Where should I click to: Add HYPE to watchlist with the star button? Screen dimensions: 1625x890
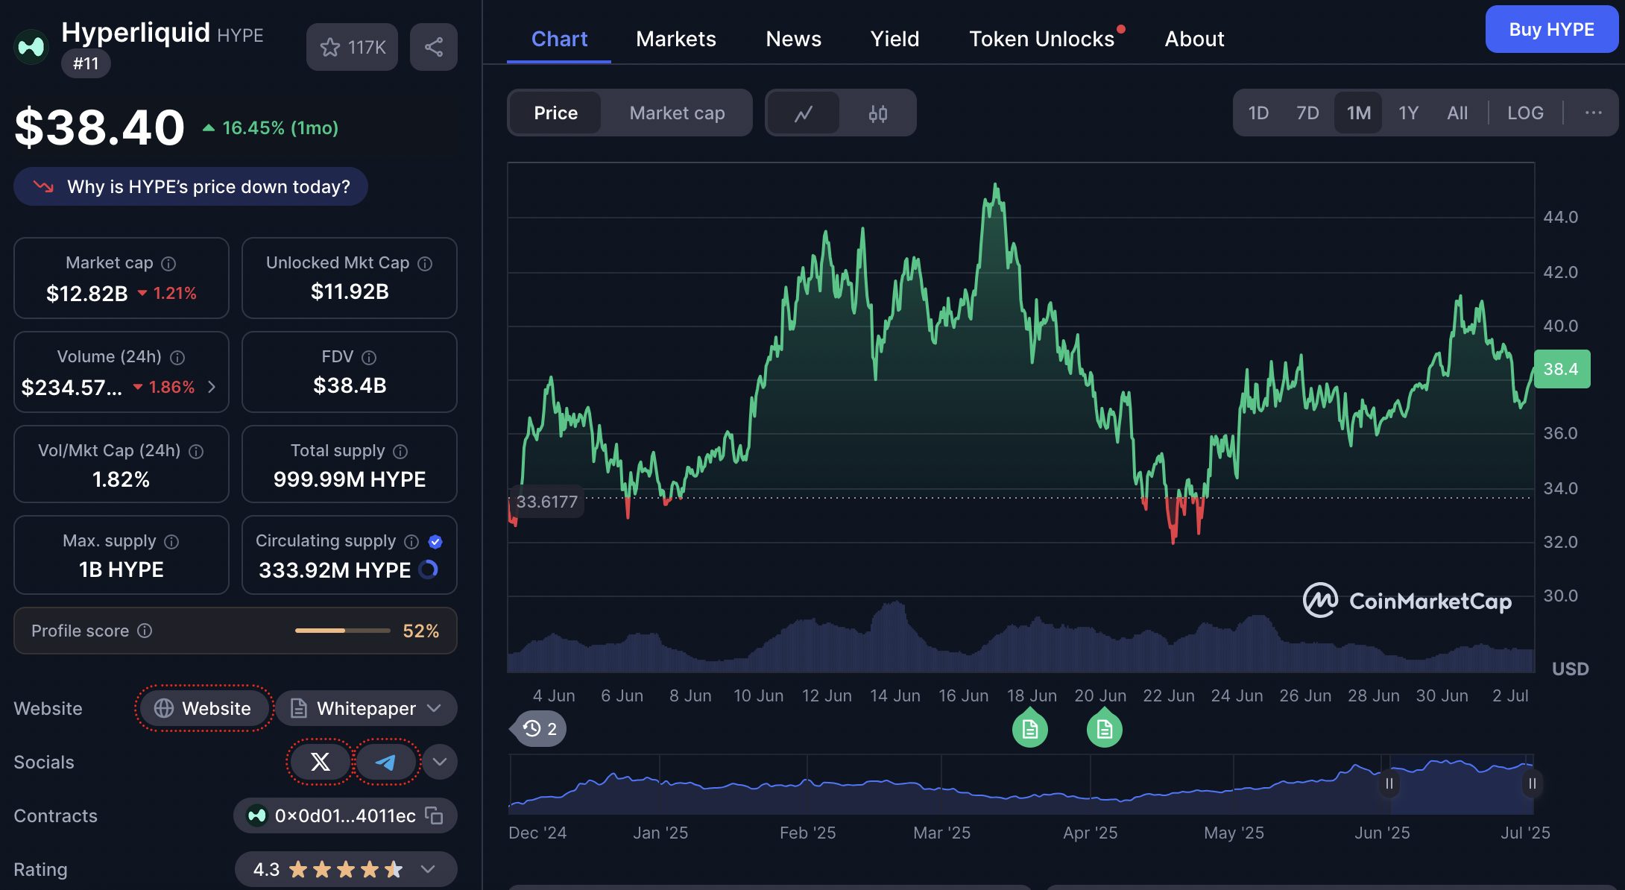point(352,47)
